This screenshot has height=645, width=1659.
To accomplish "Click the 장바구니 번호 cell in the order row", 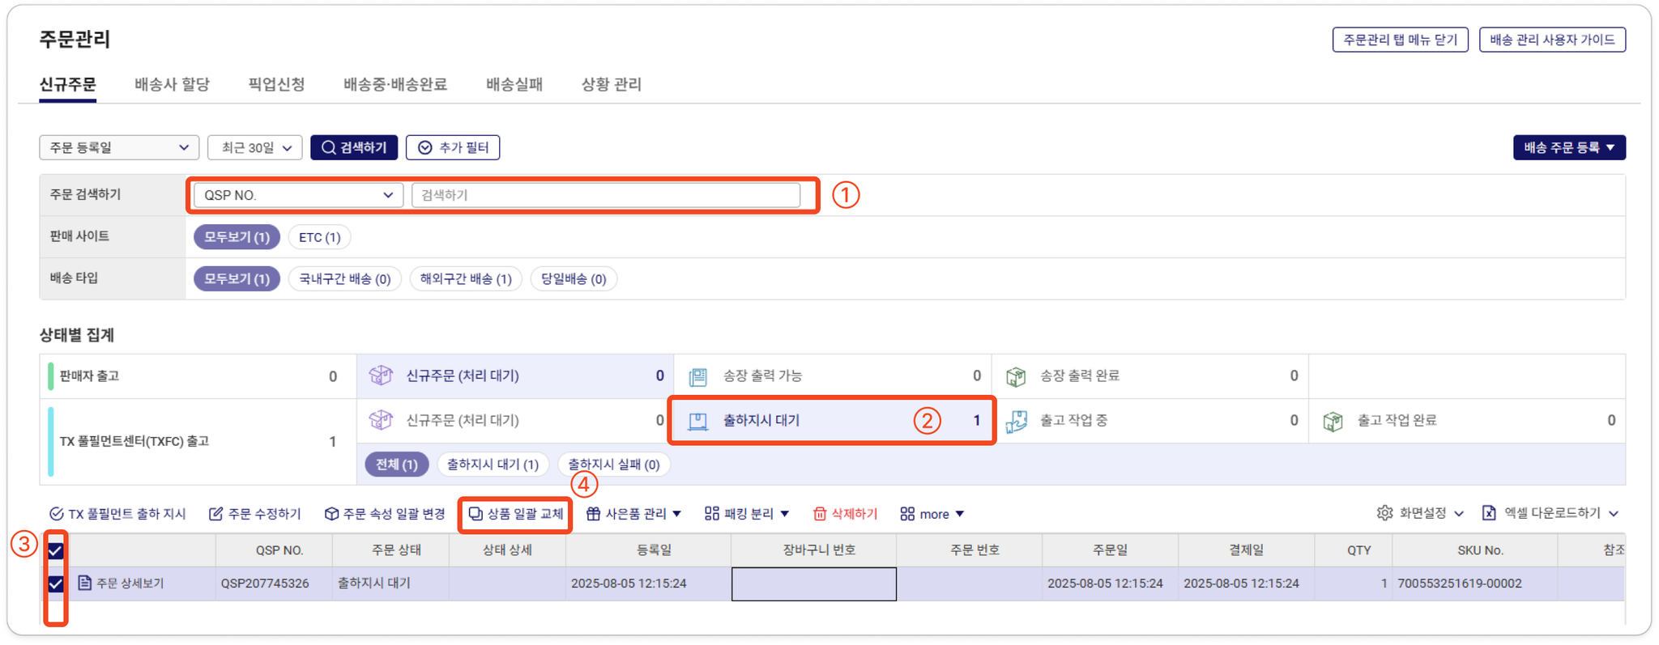I will pyautogui.click(x=814, y=583).
